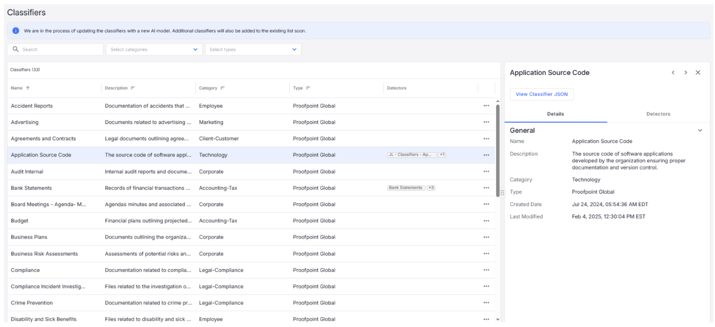Image resolution: width=715 pixels, height=327 pixels.
Task: Sort by Name using the arrow icon
Action: coord(28,88)
